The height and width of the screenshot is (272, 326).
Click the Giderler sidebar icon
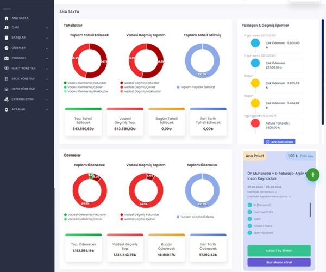coord(7,48)
